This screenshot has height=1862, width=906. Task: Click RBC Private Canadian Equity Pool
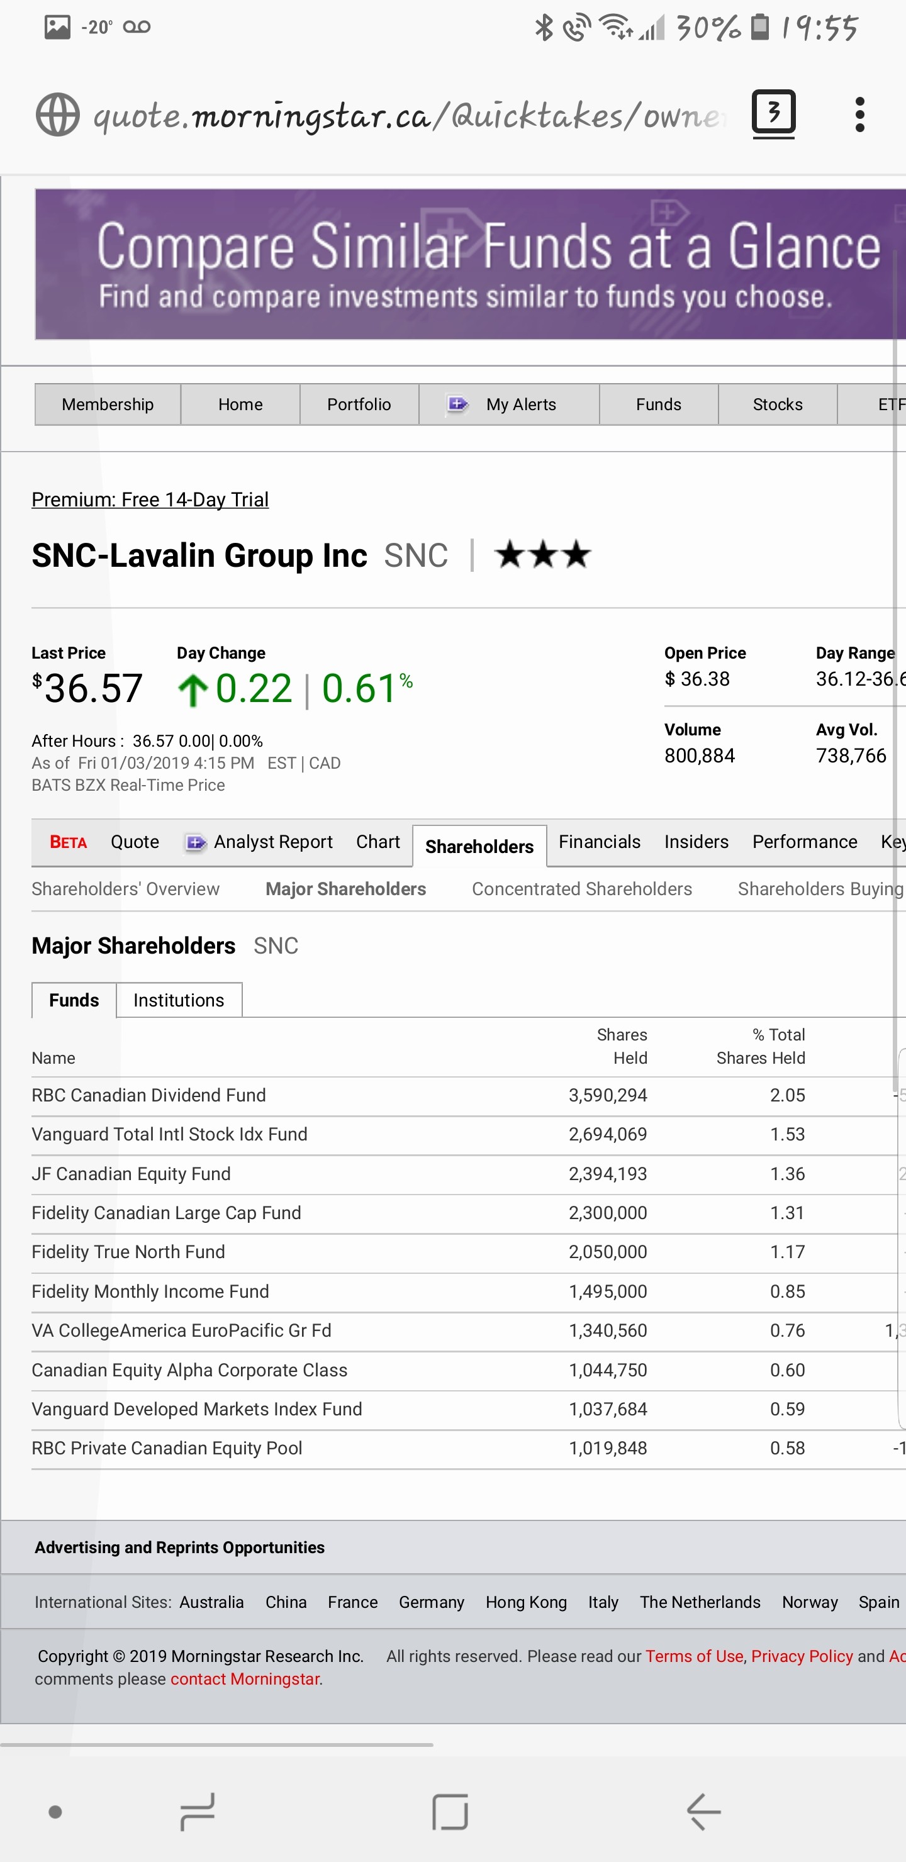pyautogui.click(x=167, y=1448)
